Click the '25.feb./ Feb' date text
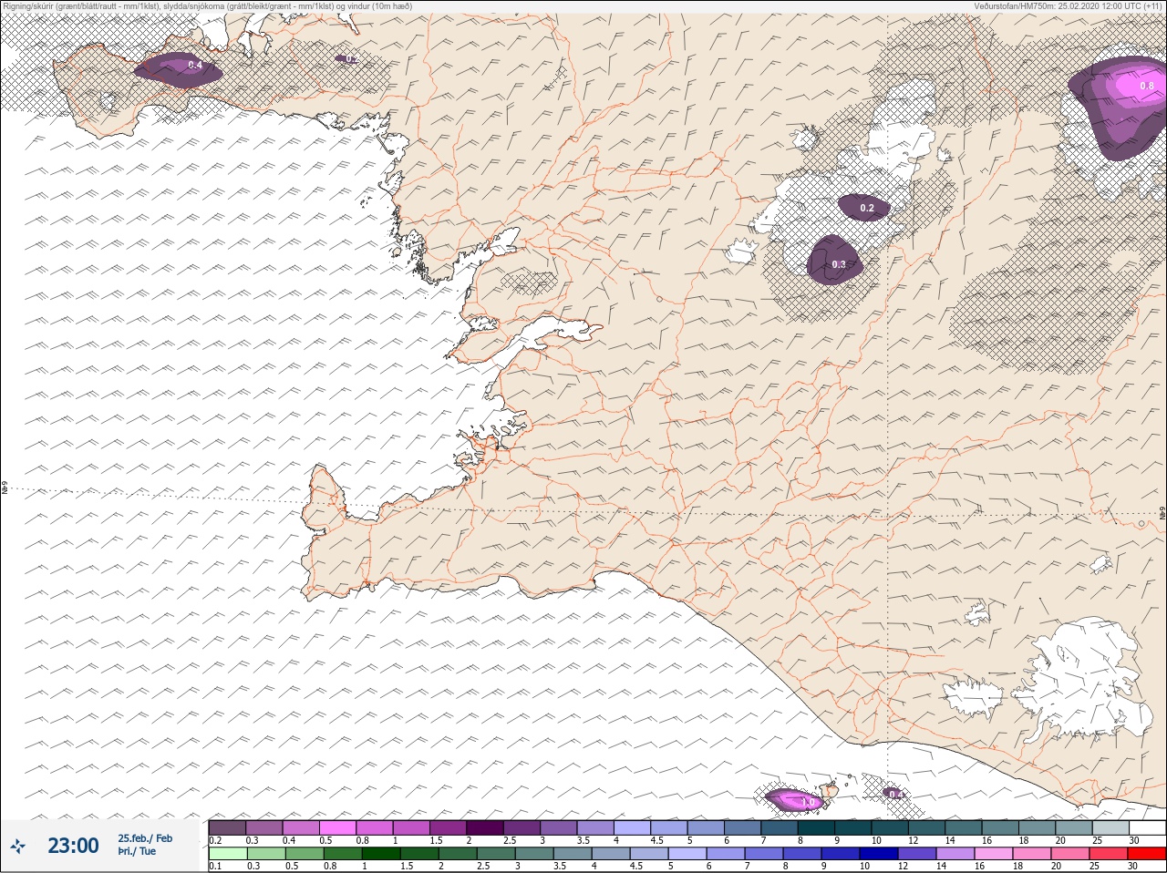1167x873 pixels. [145, 837]
